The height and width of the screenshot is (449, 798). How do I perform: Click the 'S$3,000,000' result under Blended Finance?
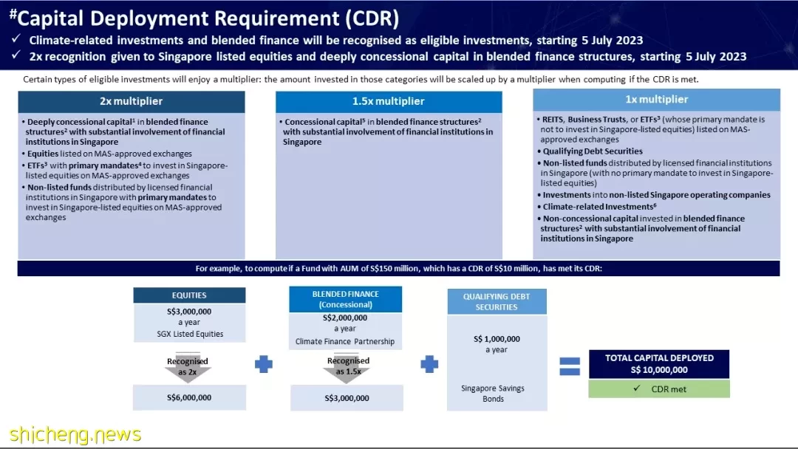point(347,398)
